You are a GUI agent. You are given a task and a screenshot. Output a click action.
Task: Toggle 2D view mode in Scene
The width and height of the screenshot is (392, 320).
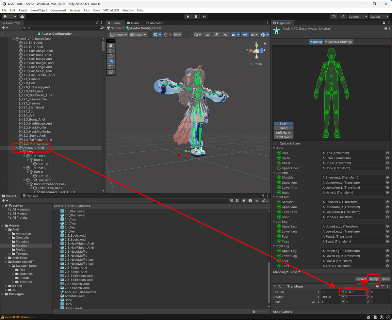point(207,35)
